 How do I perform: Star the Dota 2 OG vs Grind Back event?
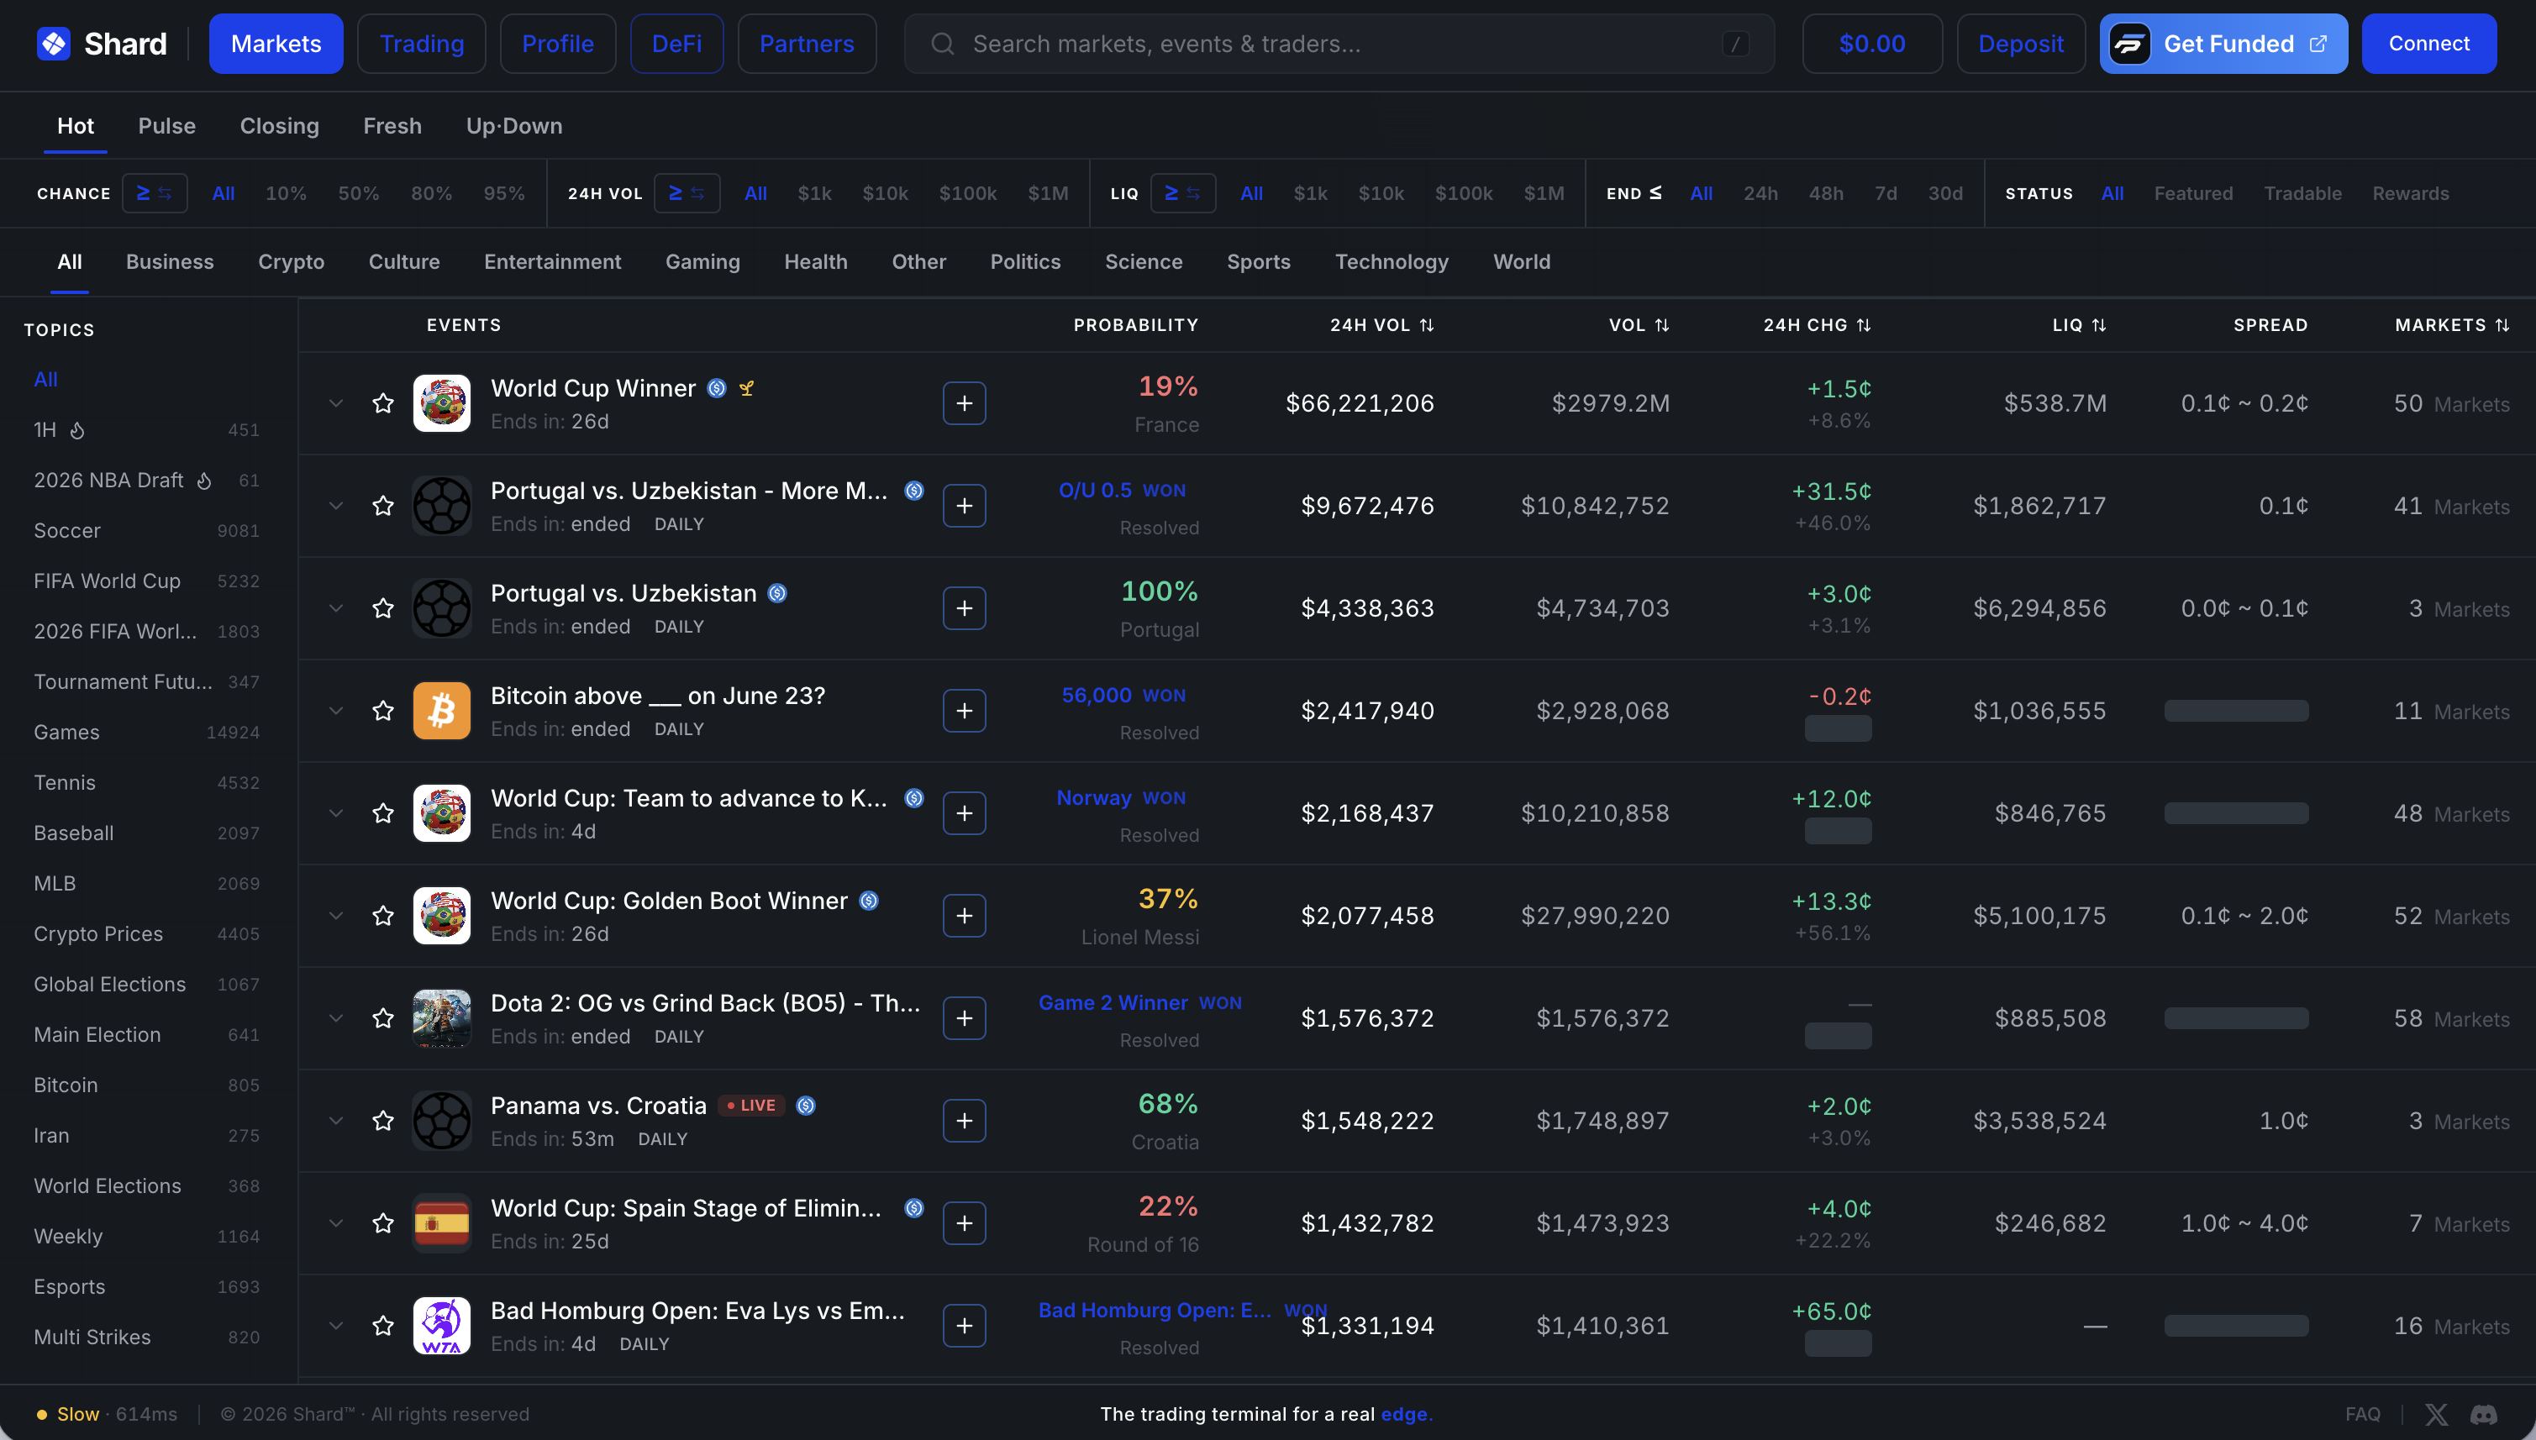click(383, 1017)
